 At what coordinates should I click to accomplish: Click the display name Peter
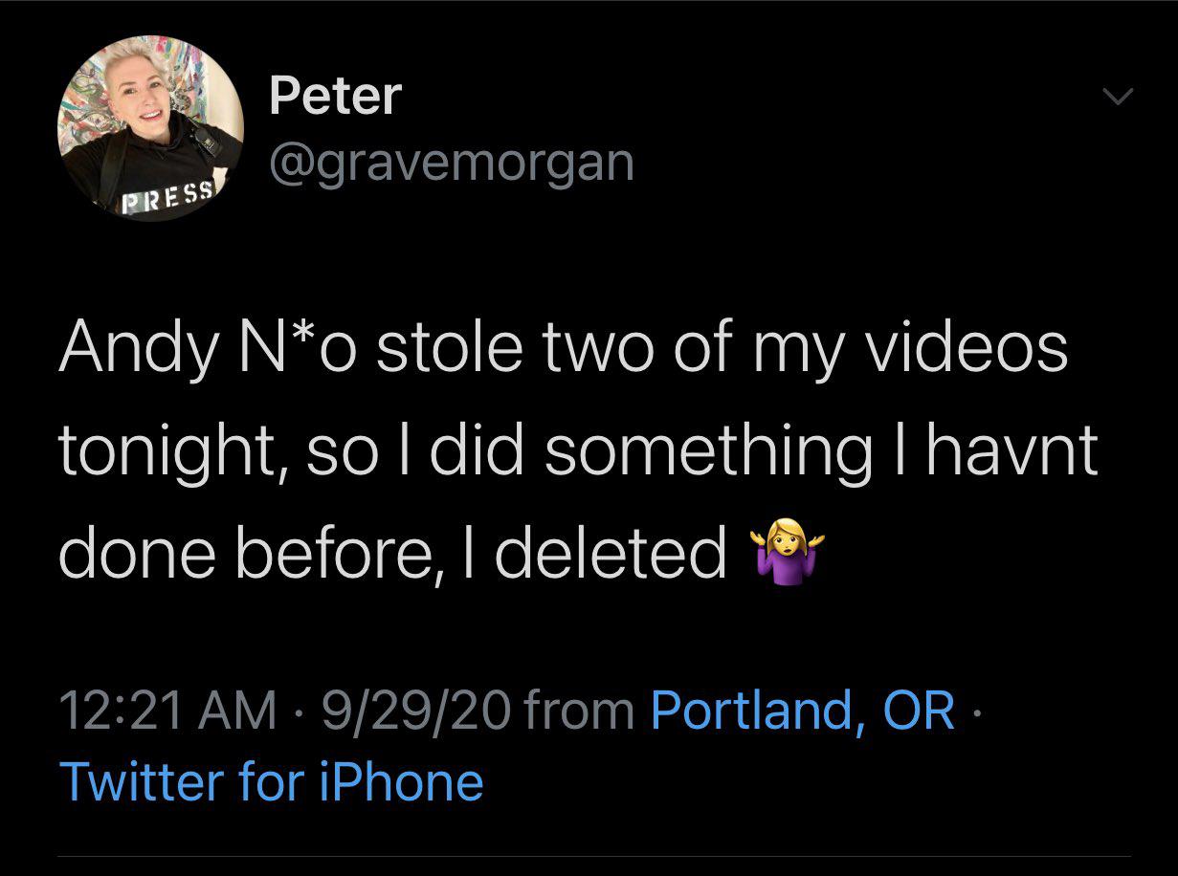tap(335, 96)
